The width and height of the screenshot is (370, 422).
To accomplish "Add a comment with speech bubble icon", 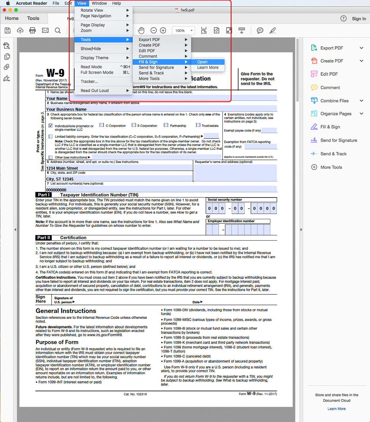I will pyautogui.click(x=260, y=31).
